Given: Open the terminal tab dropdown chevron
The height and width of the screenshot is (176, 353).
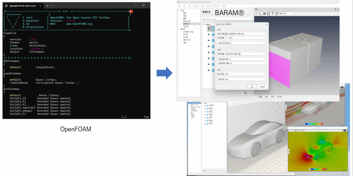Looking at the screenshot, I should click(x=52, y=5).
